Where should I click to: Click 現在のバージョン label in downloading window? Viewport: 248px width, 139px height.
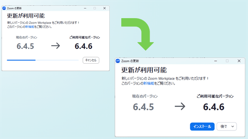pos(26,37)
